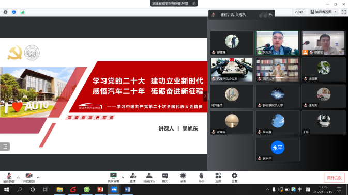This screenshot has height=195, width=348.
Task: Expand video options arrow beside camera
Action: tap(38, 177)
